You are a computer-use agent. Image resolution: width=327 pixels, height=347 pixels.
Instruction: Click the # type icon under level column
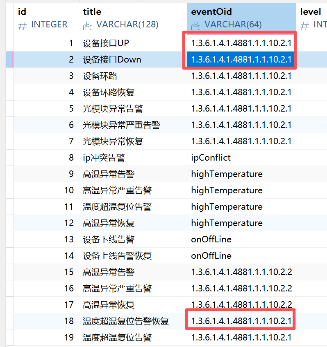[304, 25]
